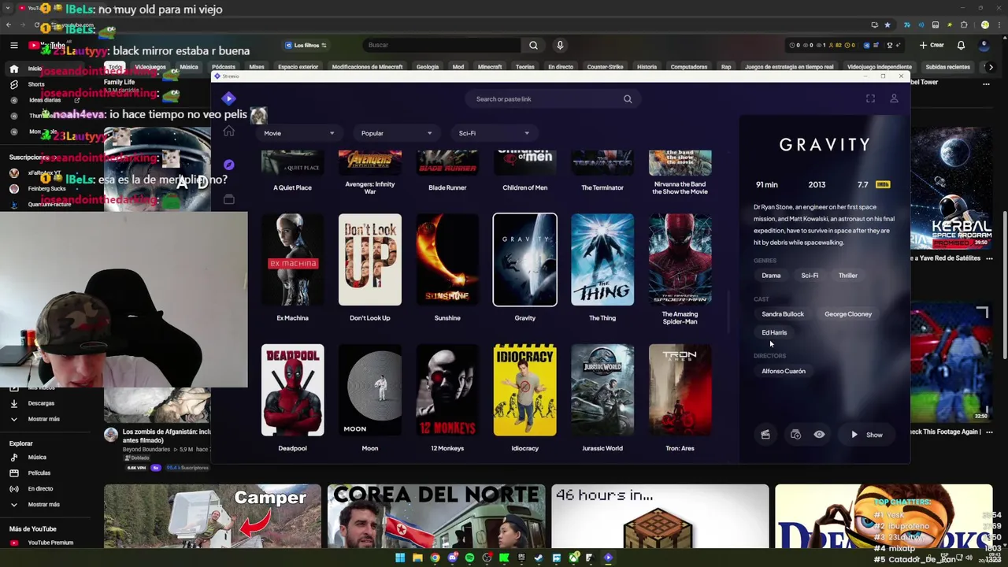Select The Amazing Spider-Man poster
The width and height of the screenshot is (1008, 567).
[680, 260]
